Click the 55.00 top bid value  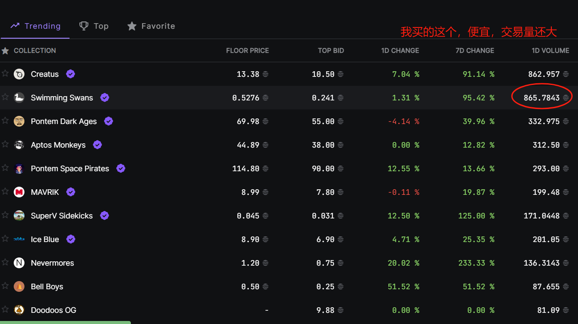[323, 121]
